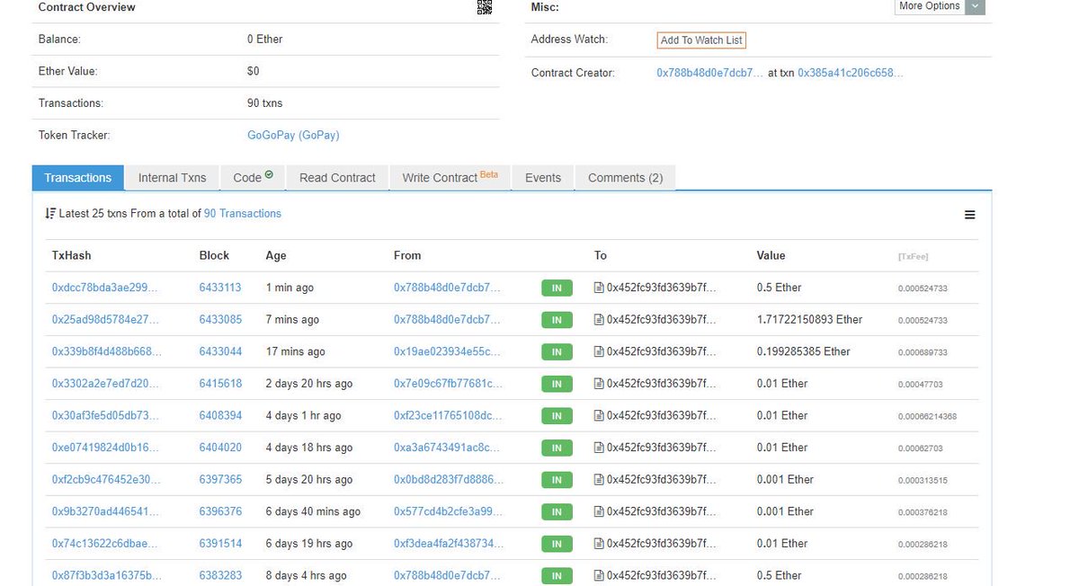1079x586 pixels.
Task: Open block 6415618
Action: [x=220, y=384]
